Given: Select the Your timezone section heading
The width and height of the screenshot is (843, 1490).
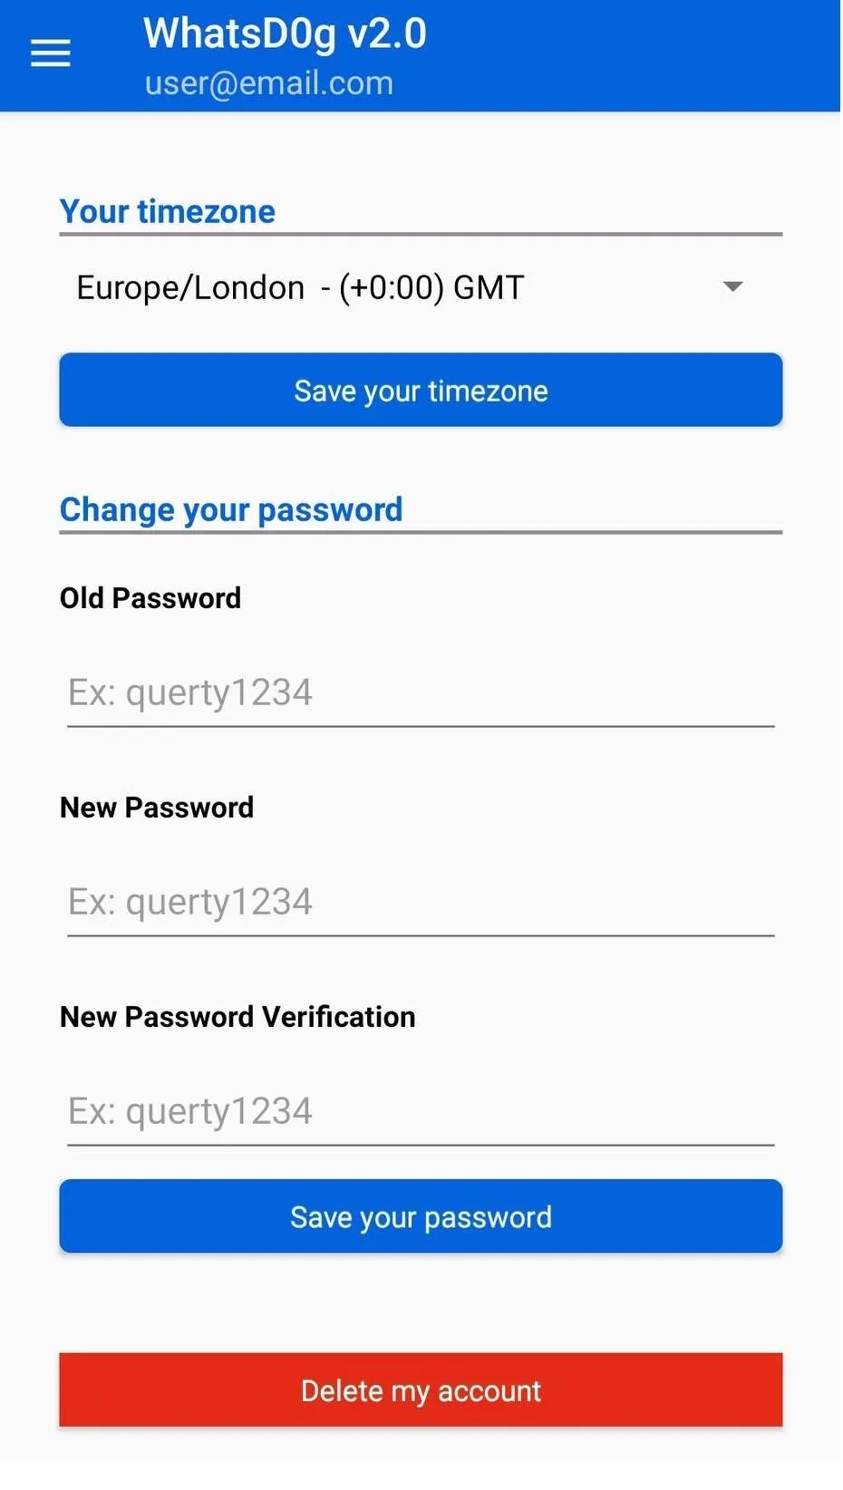Looking at the screenshot, I should pyautogui.click(x=168, y=211).
